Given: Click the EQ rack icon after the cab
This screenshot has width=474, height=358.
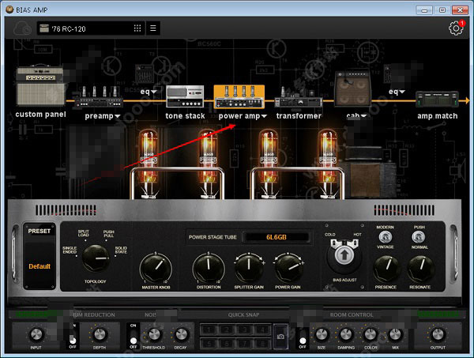Looking at the screenshot, I should click(x=387, y=74).
